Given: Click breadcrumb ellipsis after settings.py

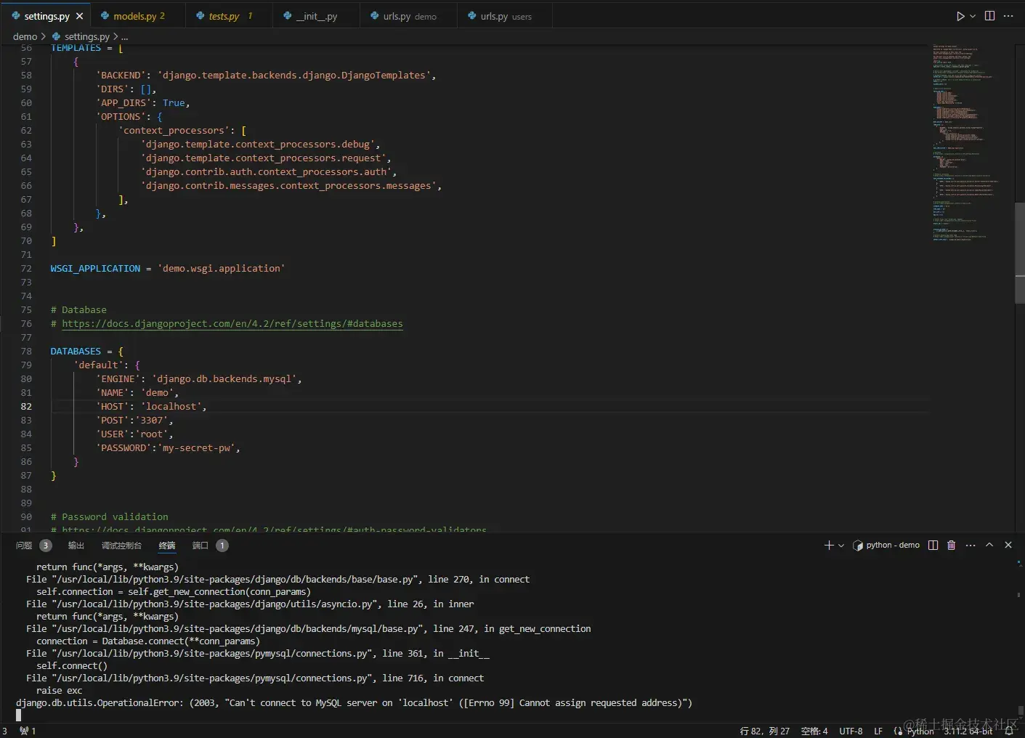Looking at the screenshot, I should [x=124, y=36].
